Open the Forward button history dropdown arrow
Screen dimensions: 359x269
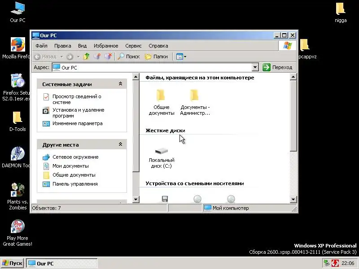pyautogui.click(x=78, y=56)
